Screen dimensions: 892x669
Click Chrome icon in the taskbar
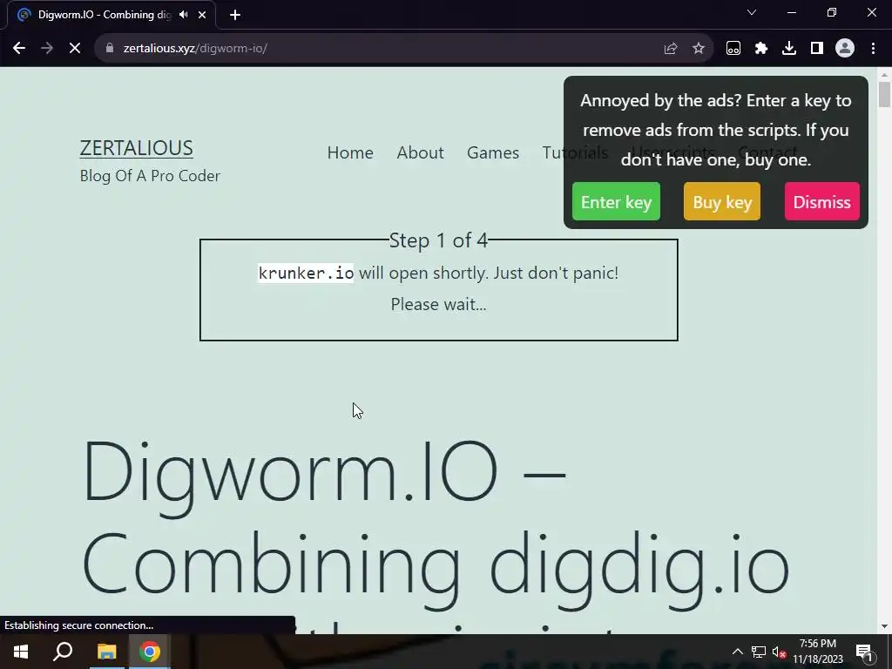point(150,652)
